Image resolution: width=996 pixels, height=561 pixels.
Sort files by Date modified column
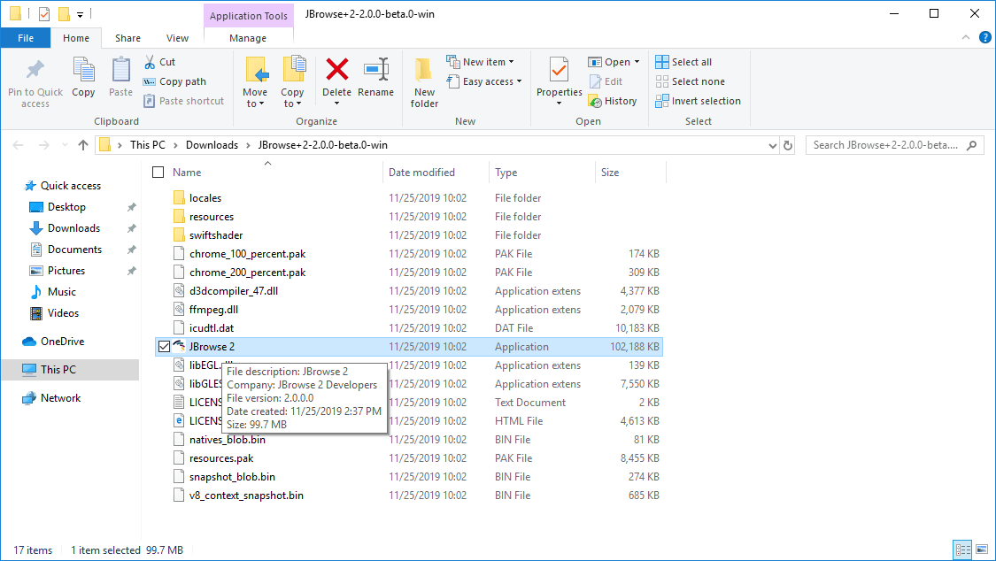click(421, 172)
